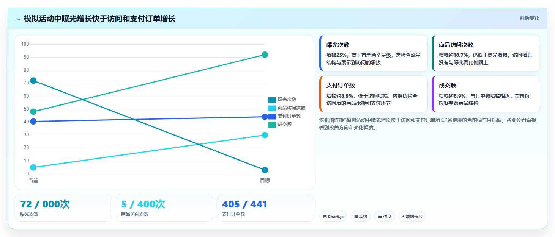The width and height of the screenshot is (555, 237).
Task: Select the 成交额 insight card title
Action: point(447,86)
